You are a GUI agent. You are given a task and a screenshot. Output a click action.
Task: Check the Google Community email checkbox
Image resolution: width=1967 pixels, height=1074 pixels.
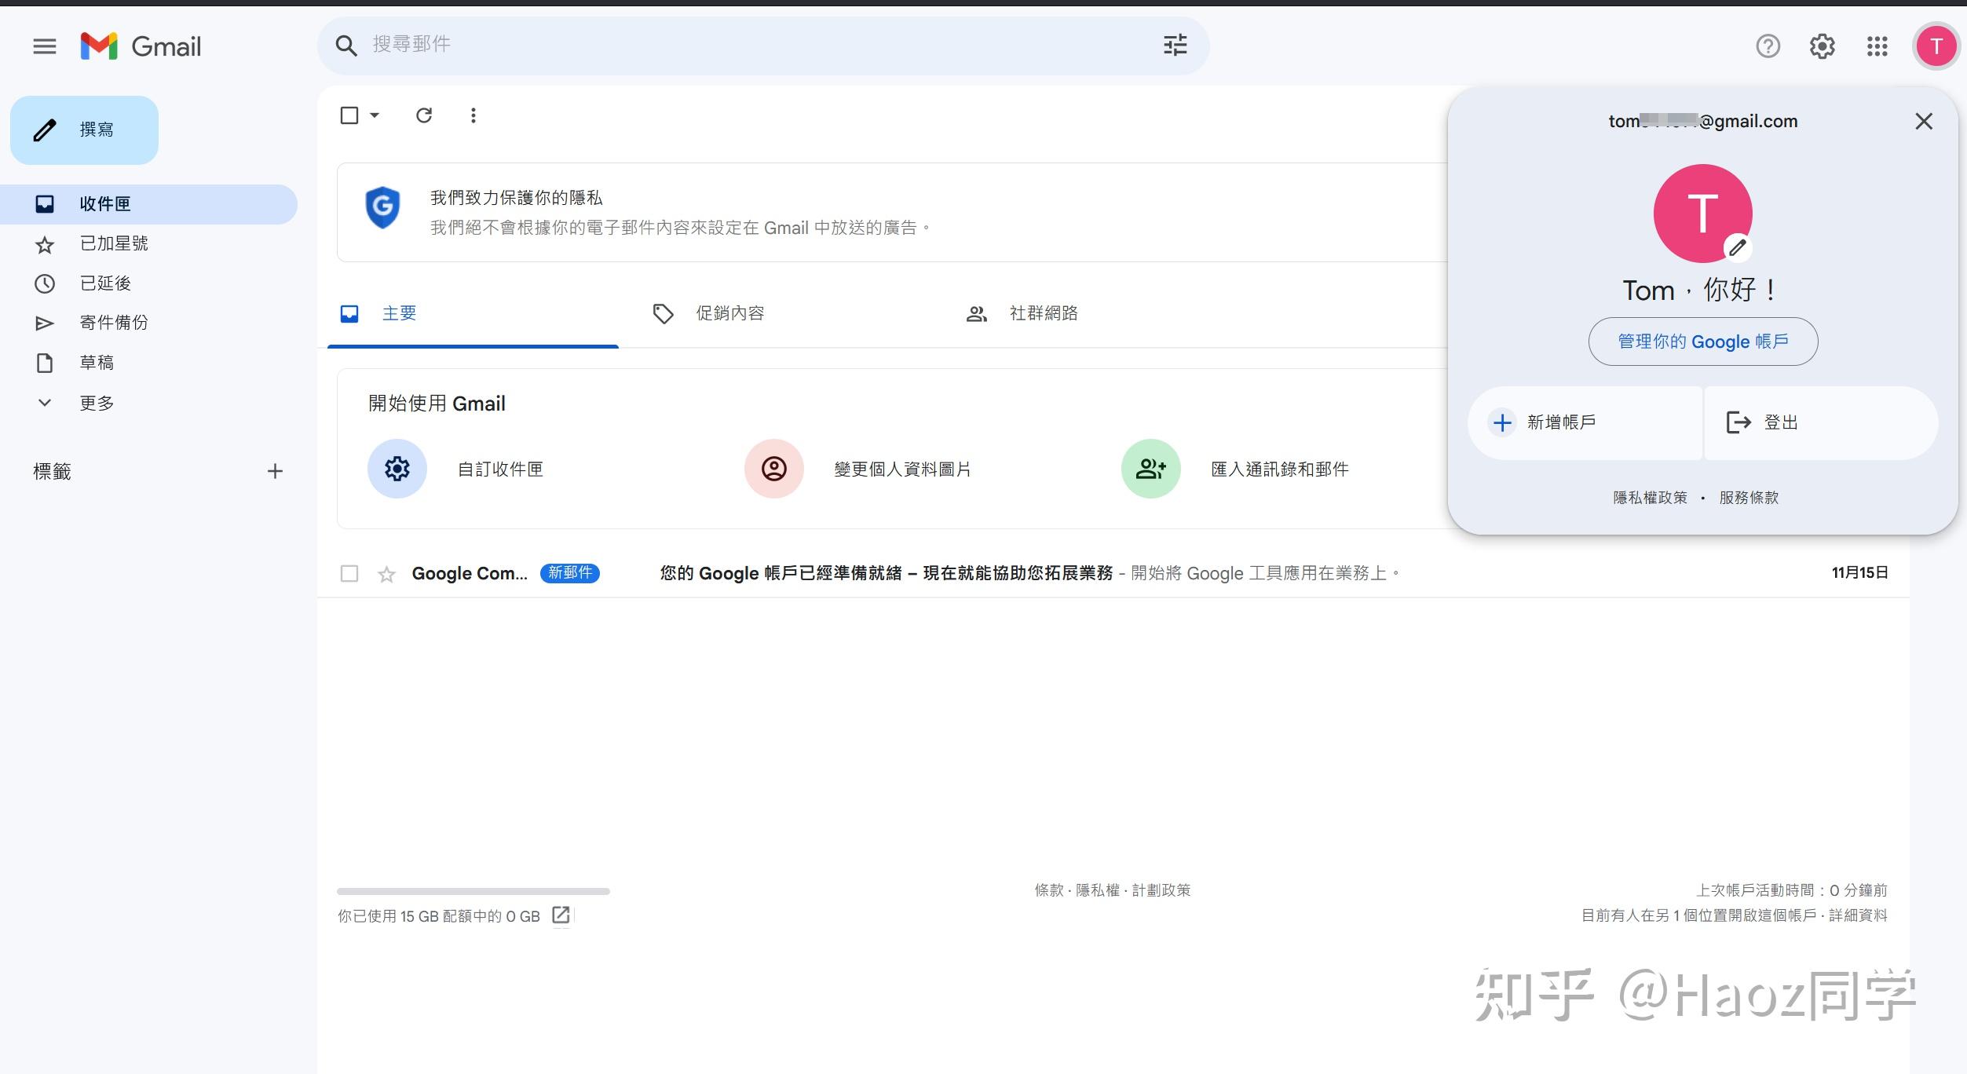coord(349,573)
